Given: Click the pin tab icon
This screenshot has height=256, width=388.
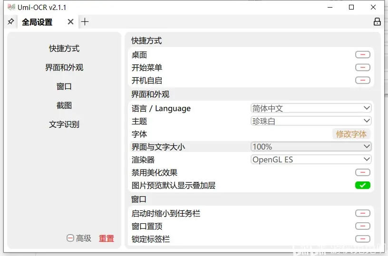Looking at the screenshot, I should pos(10,22).
